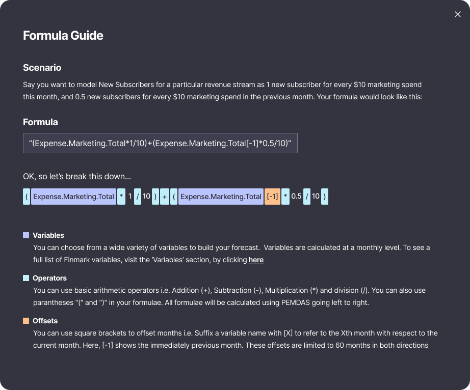Click the asterisk token before the 1
This screenshot has height=390, width=470.
click(x=121, y=197)
